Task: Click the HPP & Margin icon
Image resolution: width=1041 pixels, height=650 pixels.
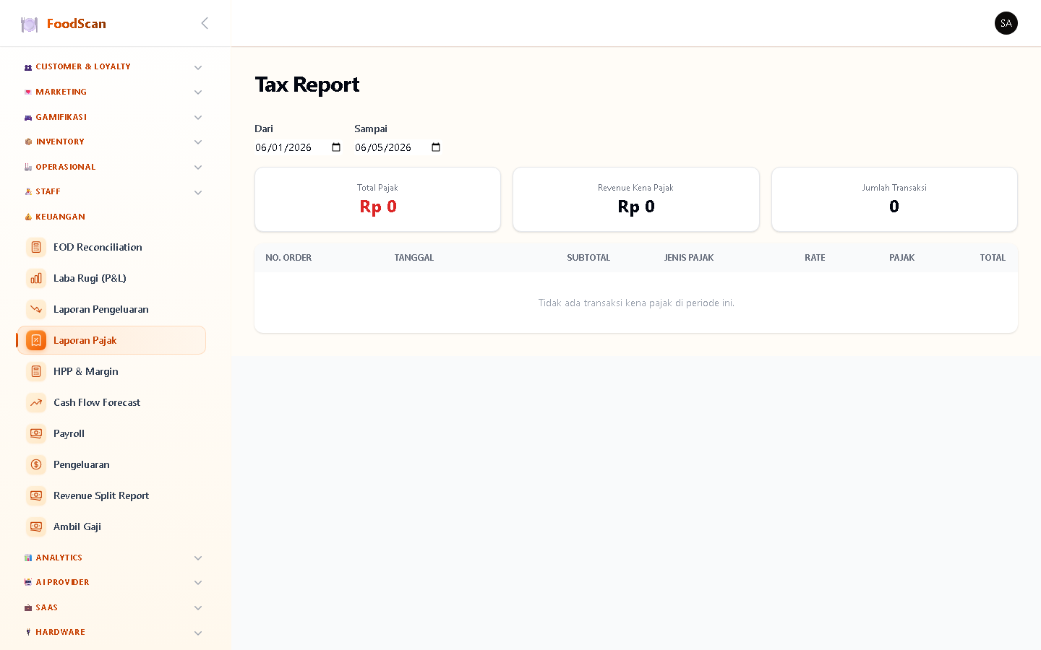Action: [36, 371]
